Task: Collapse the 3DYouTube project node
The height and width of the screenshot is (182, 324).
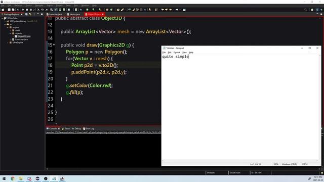Action: pyautogui.click(x=2, y=18)
